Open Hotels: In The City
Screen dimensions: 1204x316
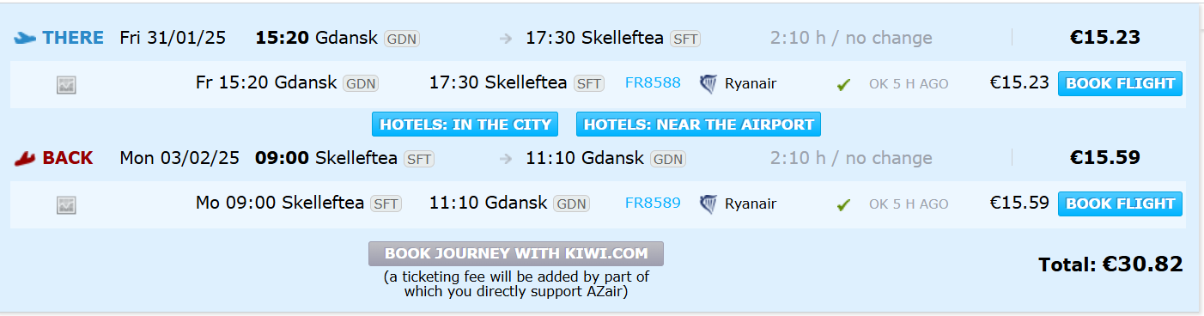[x=465, y=125]
